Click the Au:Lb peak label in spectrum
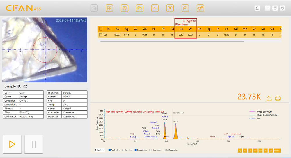Image resolution: width=291 pixels, height=158 pixels. tap(175, 121)
